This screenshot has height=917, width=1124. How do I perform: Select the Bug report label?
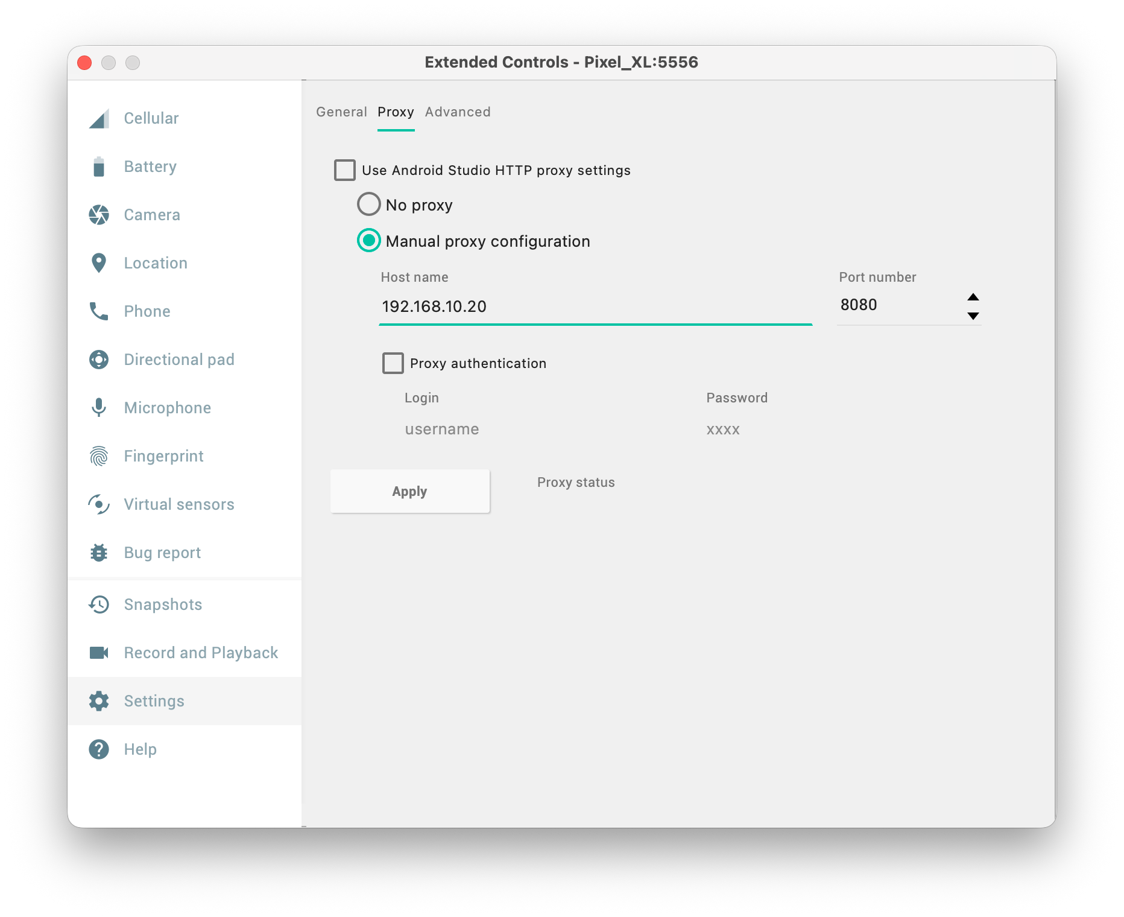[x=162, y=553]
